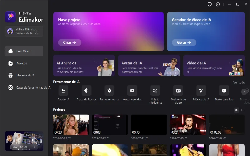Open project thumbnail 2026-07-22_02
Image resolution: width=250 pixels, height=156 pixels.
pos(71,125)
